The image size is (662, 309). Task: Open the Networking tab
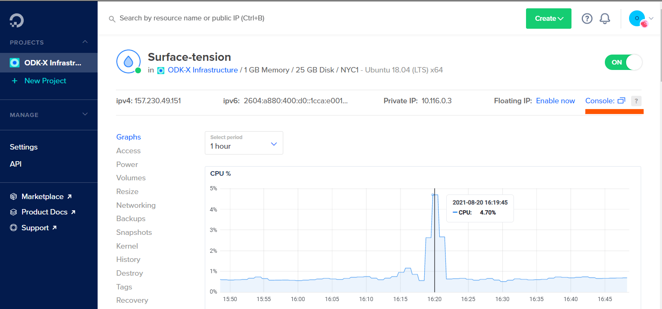click(x=136, y=205)
